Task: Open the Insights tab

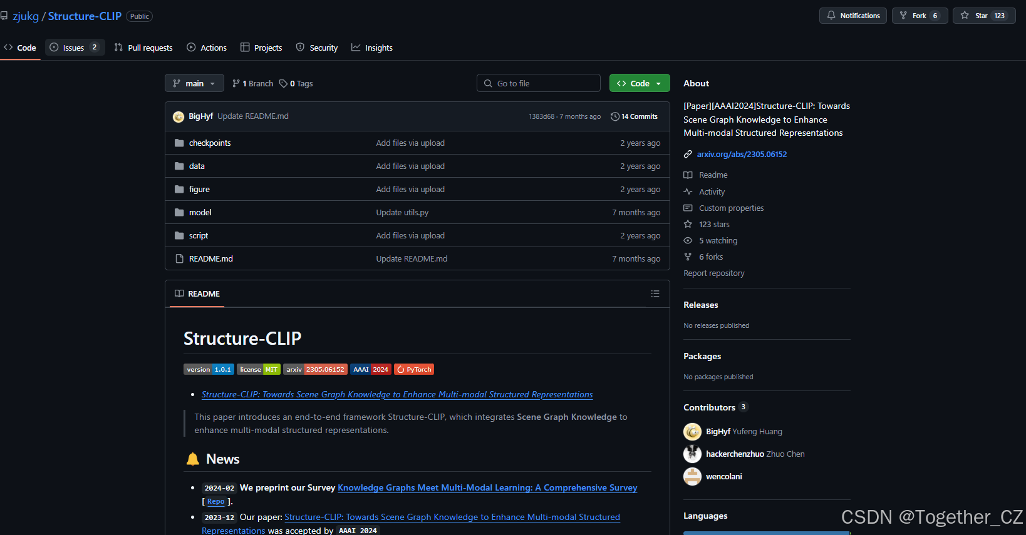Action: (x=372, y=48)
